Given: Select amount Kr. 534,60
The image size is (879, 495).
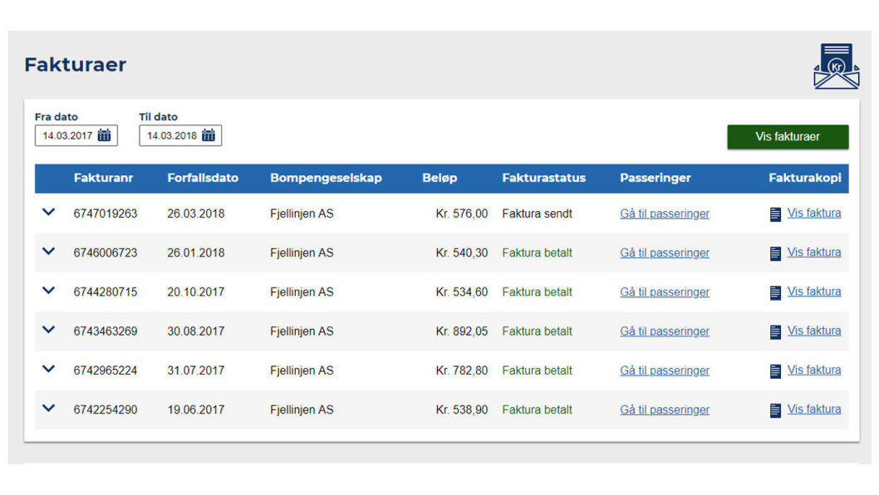Looking at the screenshot, I should tap(461, 292).
